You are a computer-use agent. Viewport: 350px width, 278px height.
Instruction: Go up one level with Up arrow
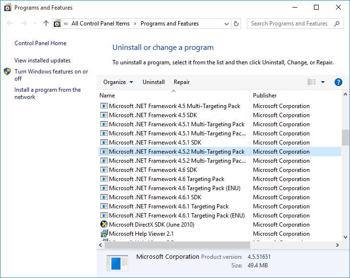(x=46, y=23)
